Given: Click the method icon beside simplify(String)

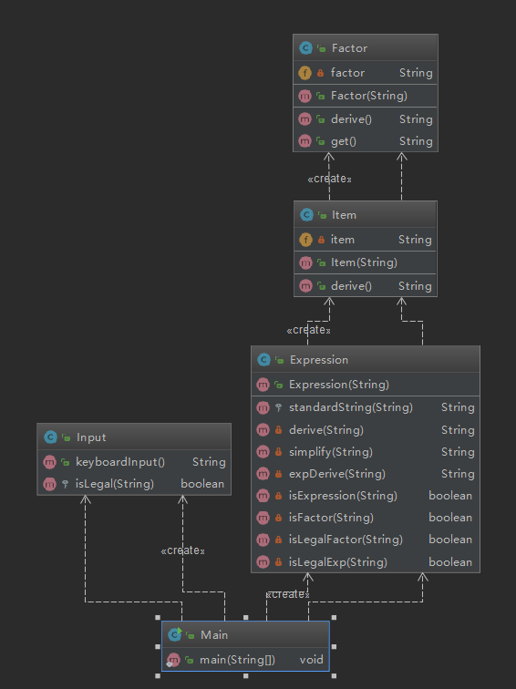Looking at the screenshot, I should (263, 452).
